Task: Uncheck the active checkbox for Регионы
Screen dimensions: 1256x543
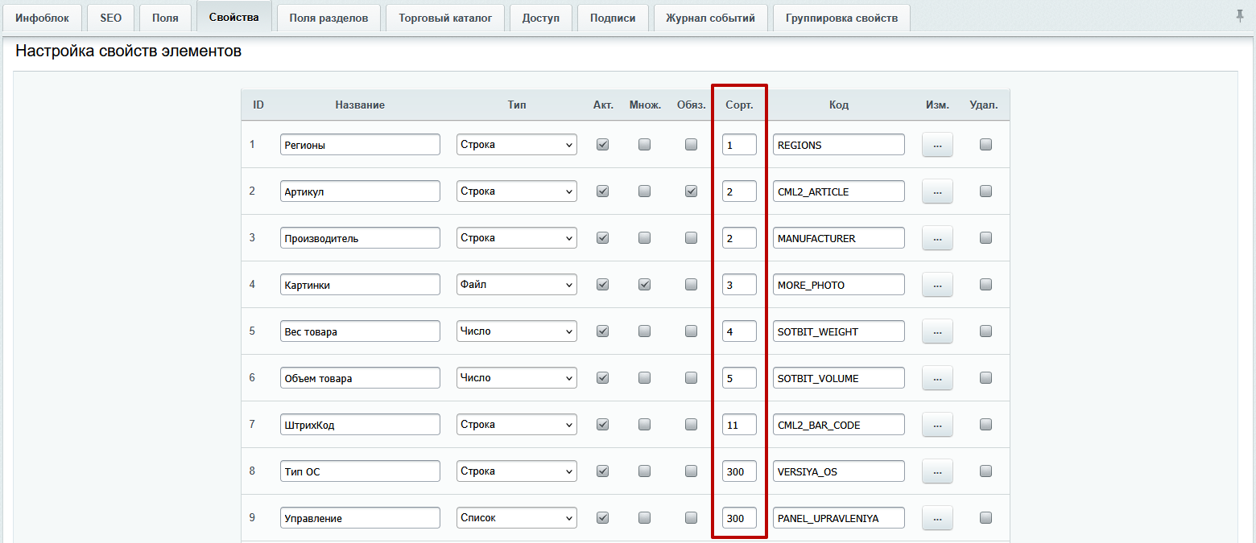Action: 602,144
